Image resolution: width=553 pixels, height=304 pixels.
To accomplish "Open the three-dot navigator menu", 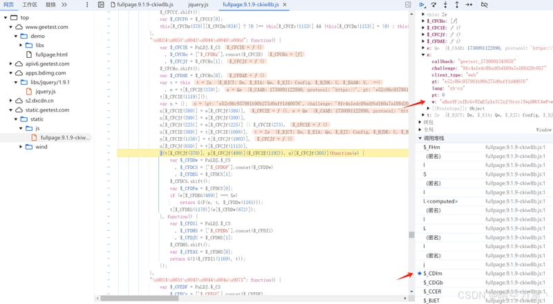I will [x=87, y=5].
